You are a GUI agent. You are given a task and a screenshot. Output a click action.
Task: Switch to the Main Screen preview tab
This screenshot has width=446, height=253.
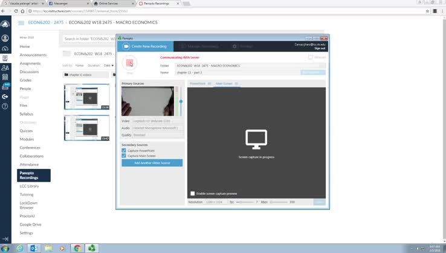(x=227, y=84)
